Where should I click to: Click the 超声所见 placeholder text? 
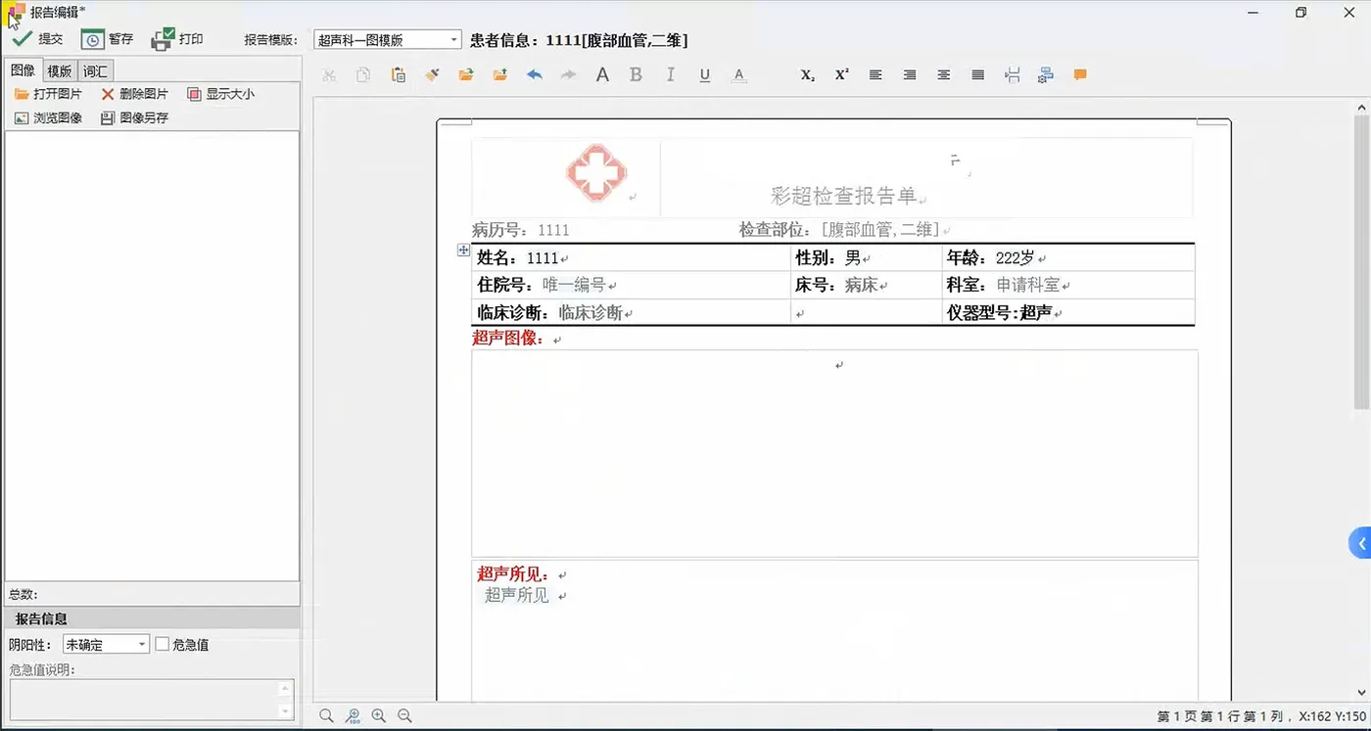tap(517, 595)
